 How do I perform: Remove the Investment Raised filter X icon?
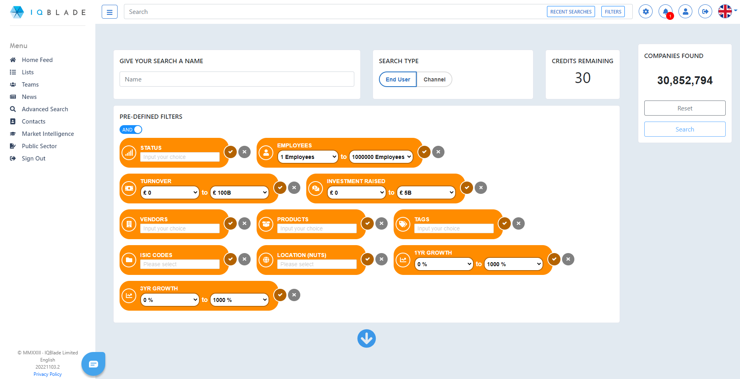(x=481, y=188)
